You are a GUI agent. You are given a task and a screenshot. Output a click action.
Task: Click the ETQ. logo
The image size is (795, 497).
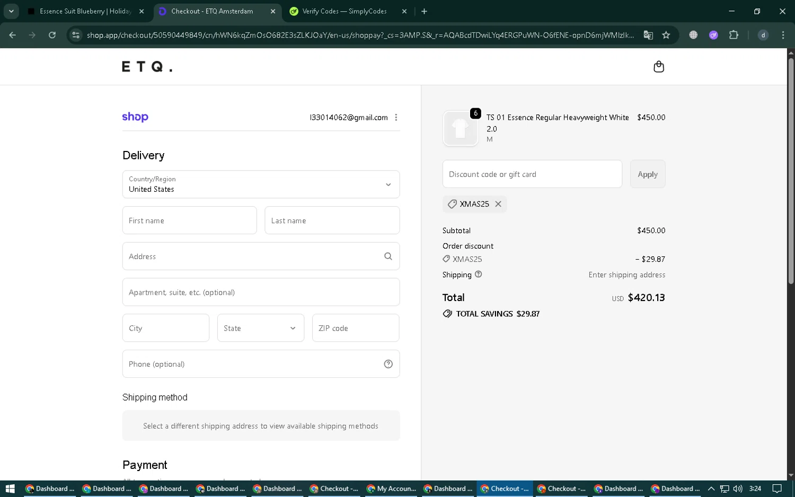tap(147, 67)
